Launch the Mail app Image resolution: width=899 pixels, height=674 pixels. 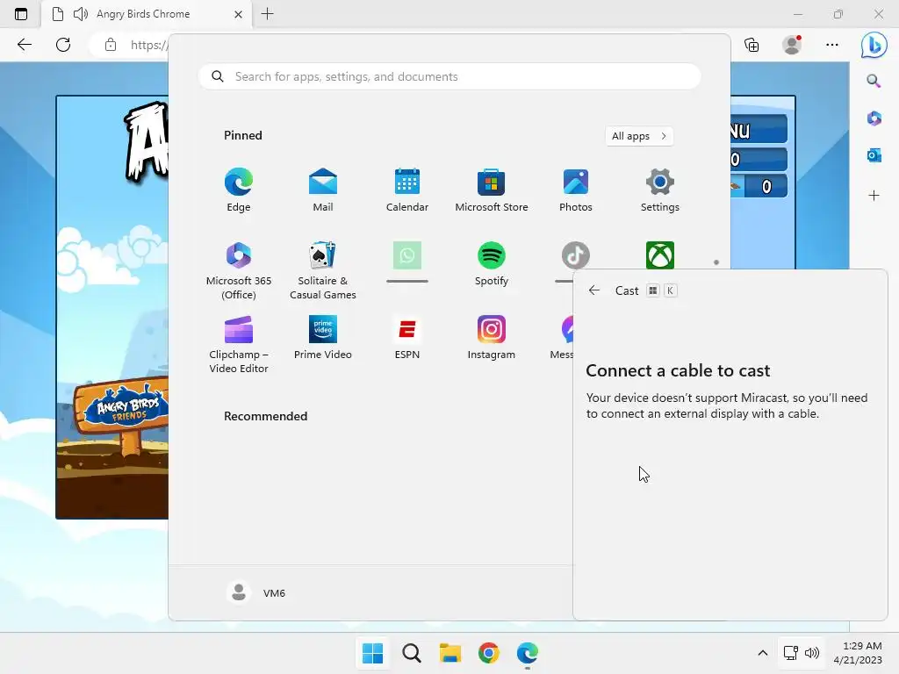[x=323, y=190]
